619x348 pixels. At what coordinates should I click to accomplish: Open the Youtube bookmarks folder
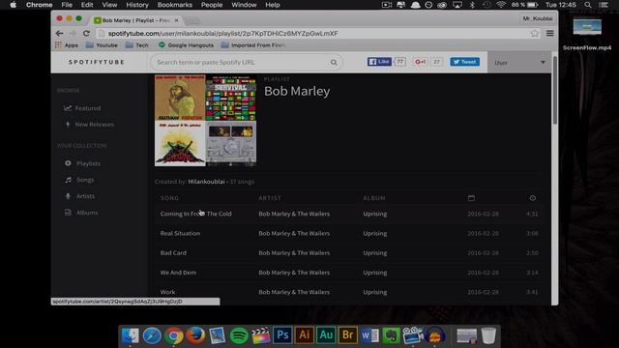pos(102,45)
